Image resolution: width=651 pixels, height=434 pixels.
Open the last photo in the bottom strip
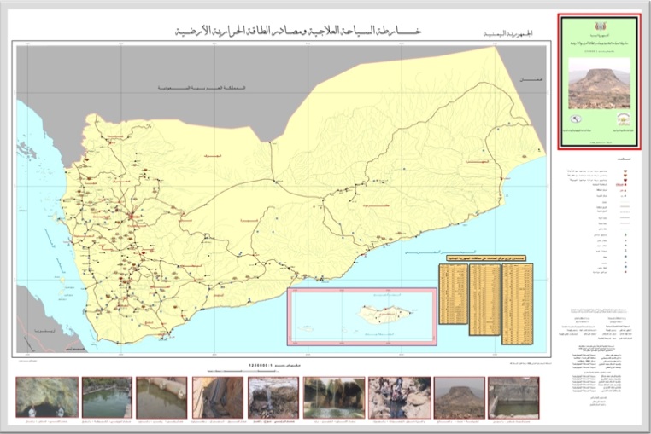click(x=513, y=398)
